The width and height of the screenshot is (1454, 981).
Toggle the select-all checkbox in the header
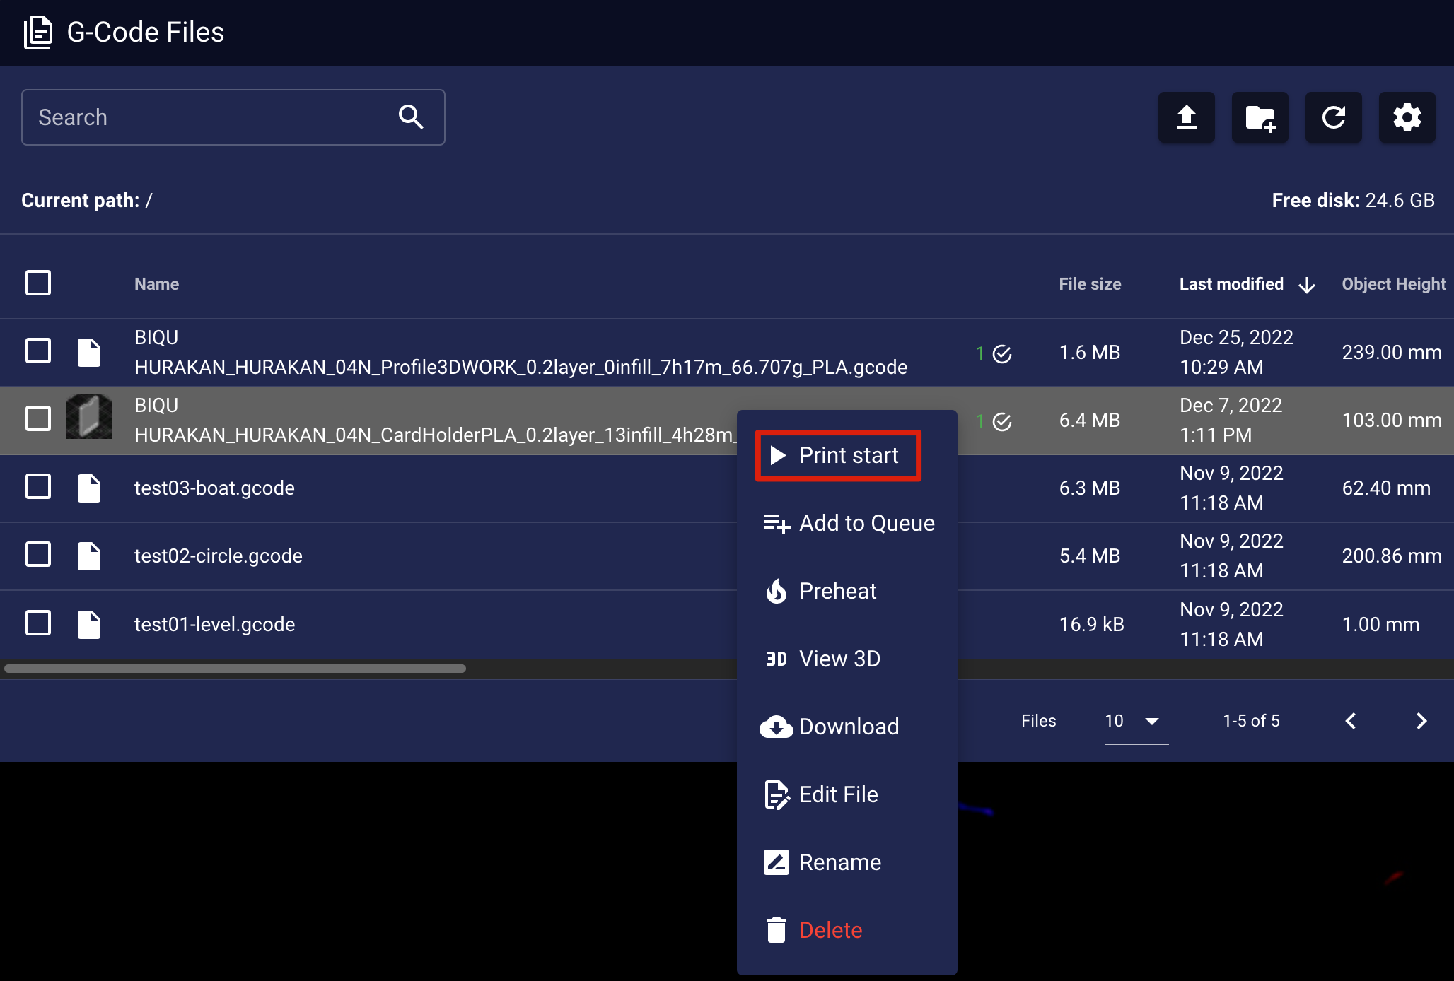tap(38, 283)
